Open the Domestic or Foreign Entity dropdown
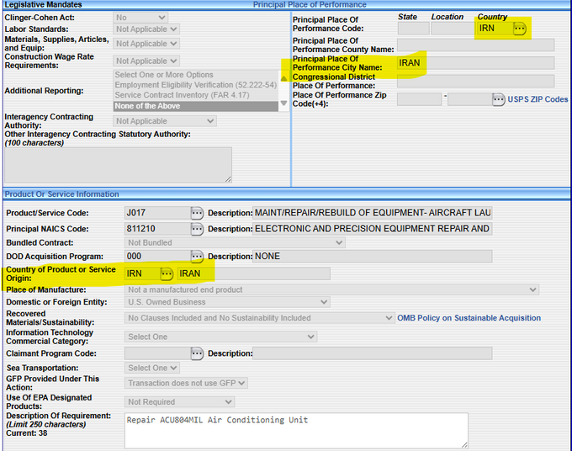Viewport: 572px width, 451px height. [x=227, y=302]
